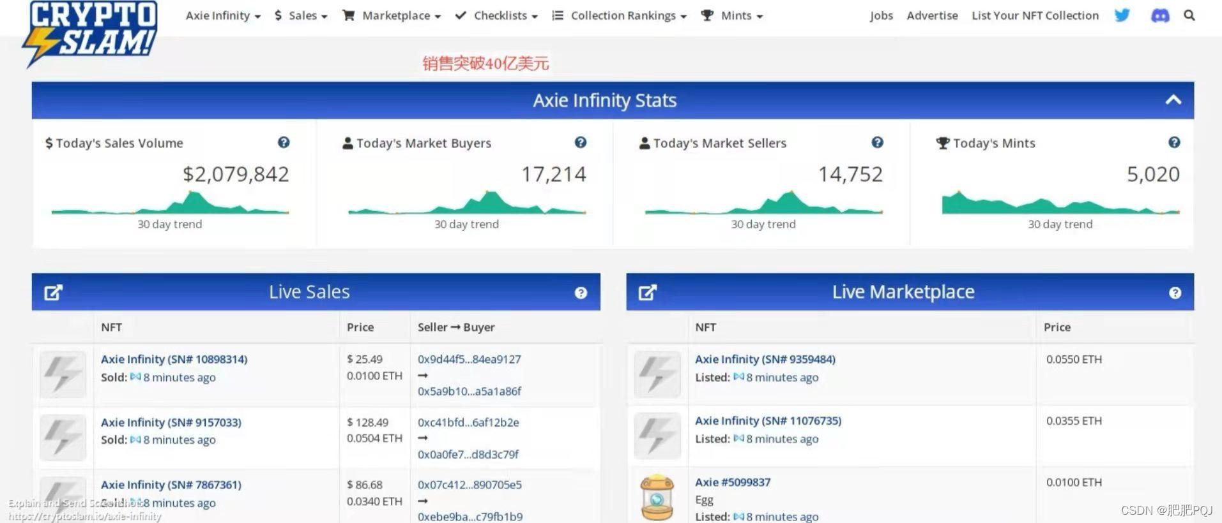The width and height of the screenshot is (1222, 523).
Task: Open the Marketplace menu
Action: [392, 16]
